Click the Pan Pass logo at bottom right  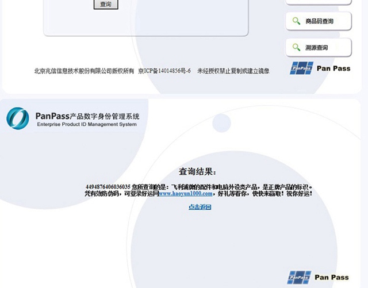318,277
